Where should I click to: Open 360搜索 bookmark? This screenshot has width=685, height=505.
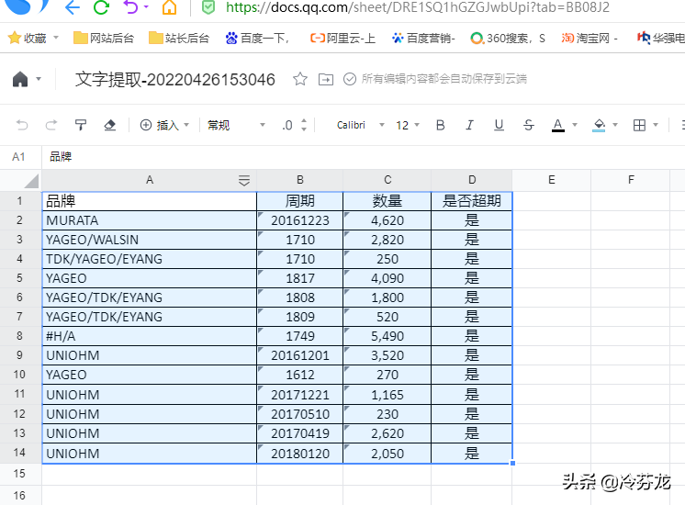(x=508, y=39)
